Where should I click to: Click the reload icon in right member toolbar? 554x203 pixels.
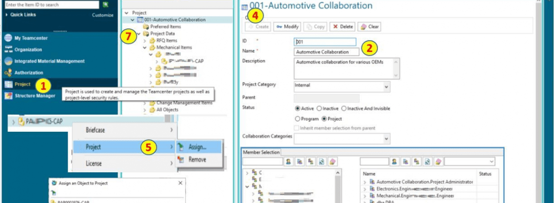click(428, 162)
